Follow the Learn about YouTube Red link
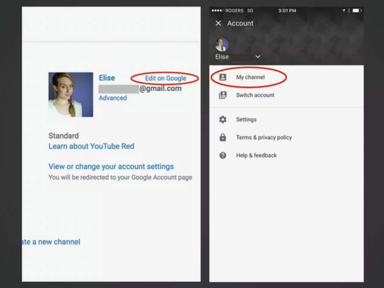The width and height of the screenshot is (384, 288). click(91, 146)
